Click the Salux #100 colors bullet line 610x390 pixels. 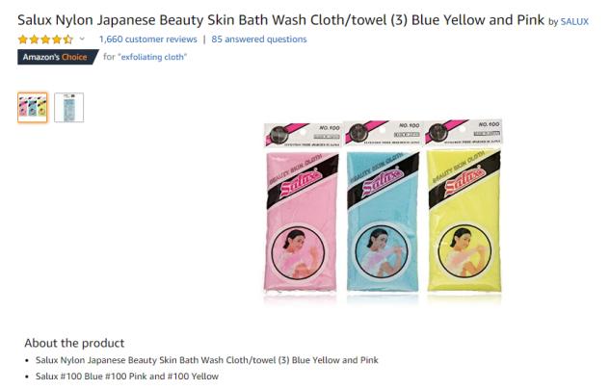coord(127,377)
